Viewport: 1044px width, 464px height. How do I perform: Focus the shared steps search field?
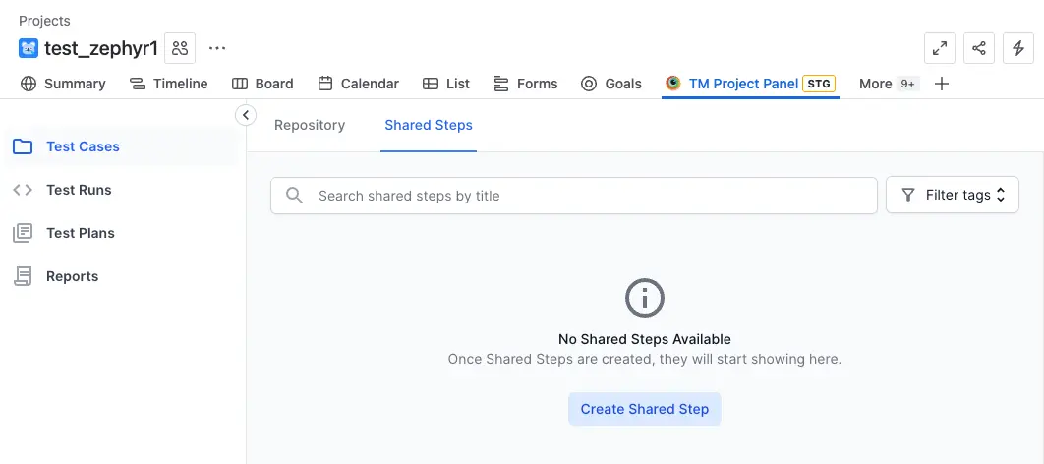click(590, 196)
